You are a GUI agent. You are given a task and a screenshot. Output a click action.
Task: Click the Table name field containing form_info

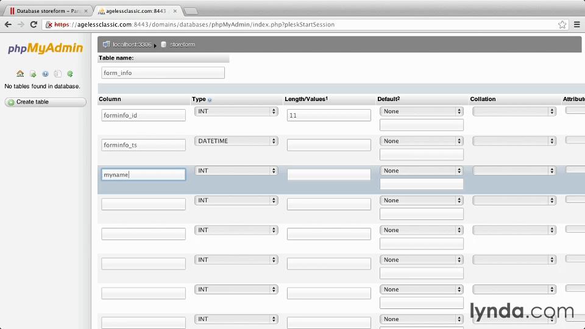[163, 73]
